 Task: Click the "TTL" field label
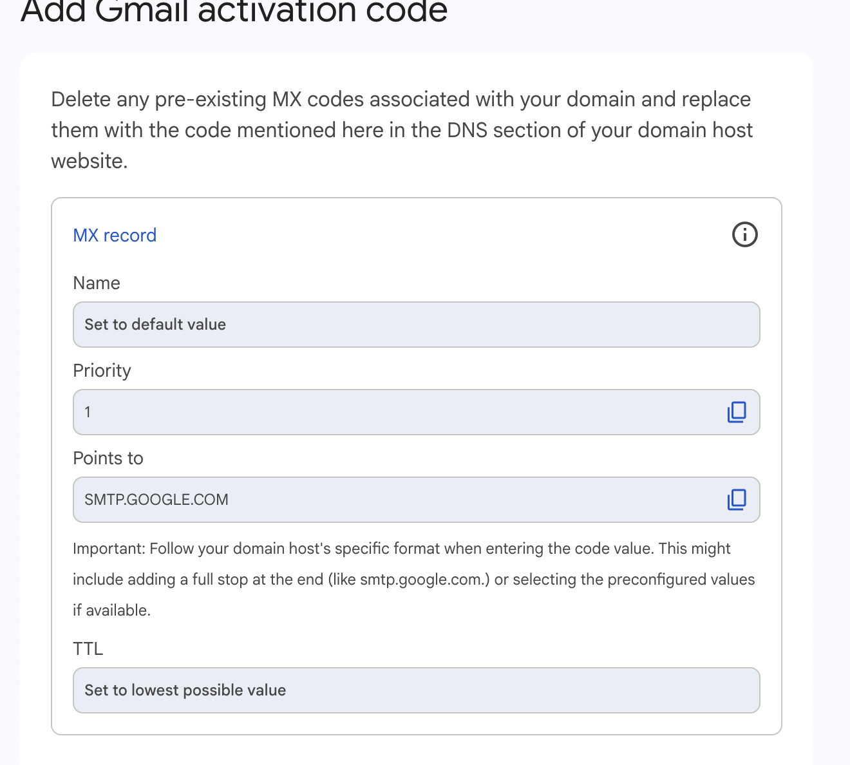(88, 648)
